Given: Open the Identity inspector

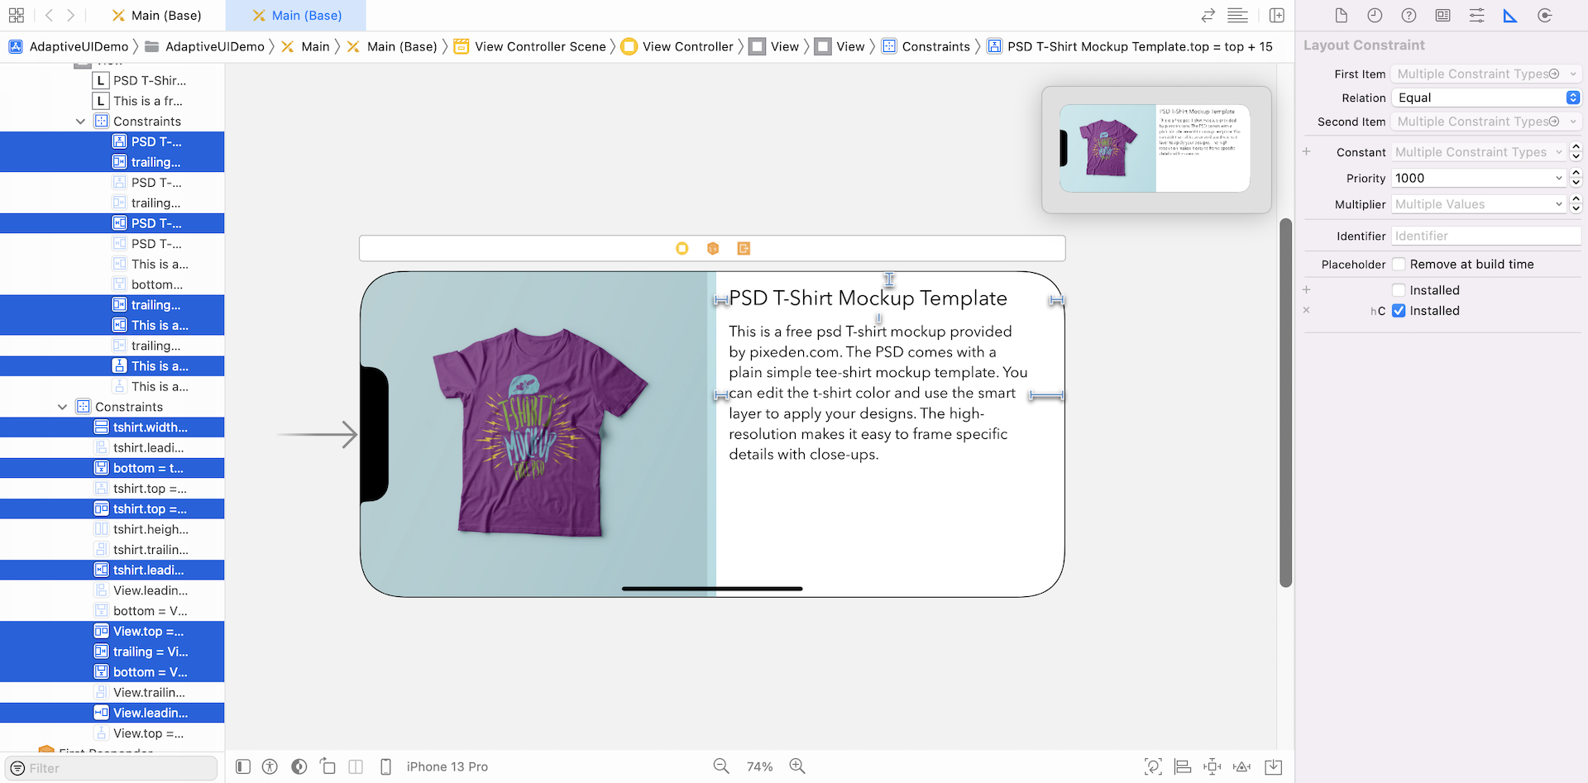Looking at the screenshot, I should click(x=1442, y=16).
